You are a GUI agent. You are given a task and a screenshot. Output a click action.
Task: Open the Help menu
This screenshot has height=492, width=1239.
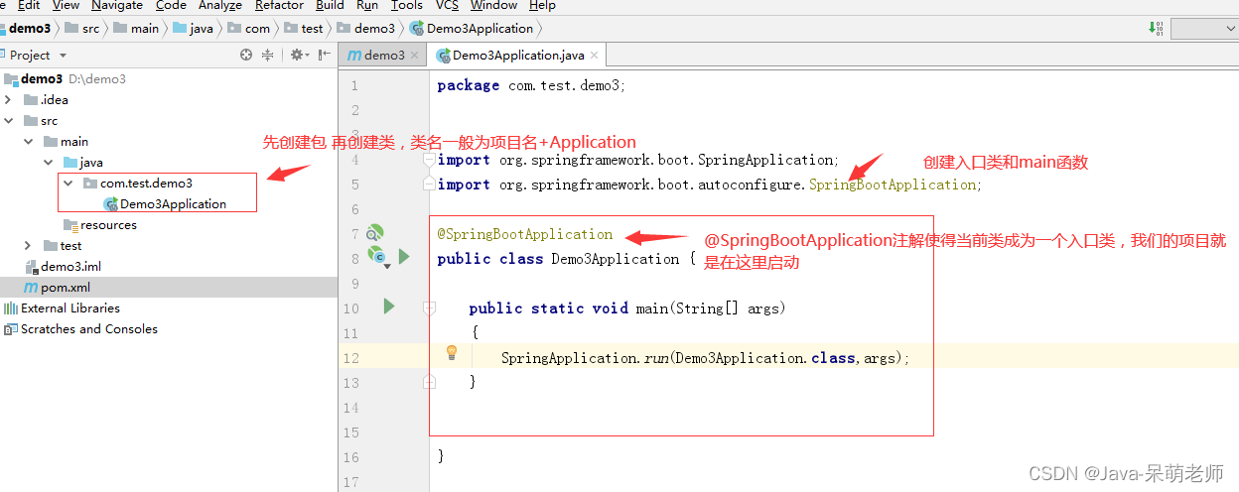tap(542, 5)
